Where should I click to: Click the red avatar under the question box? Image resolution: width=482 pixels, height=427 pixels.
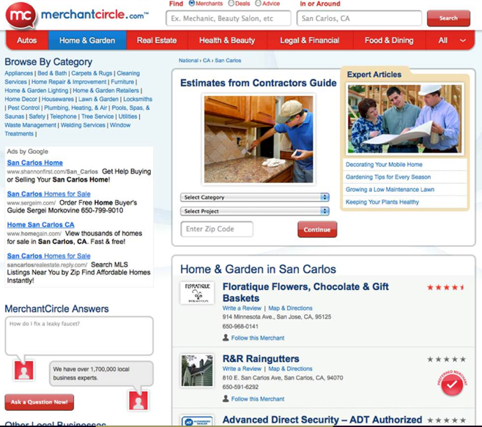point(24,371)
